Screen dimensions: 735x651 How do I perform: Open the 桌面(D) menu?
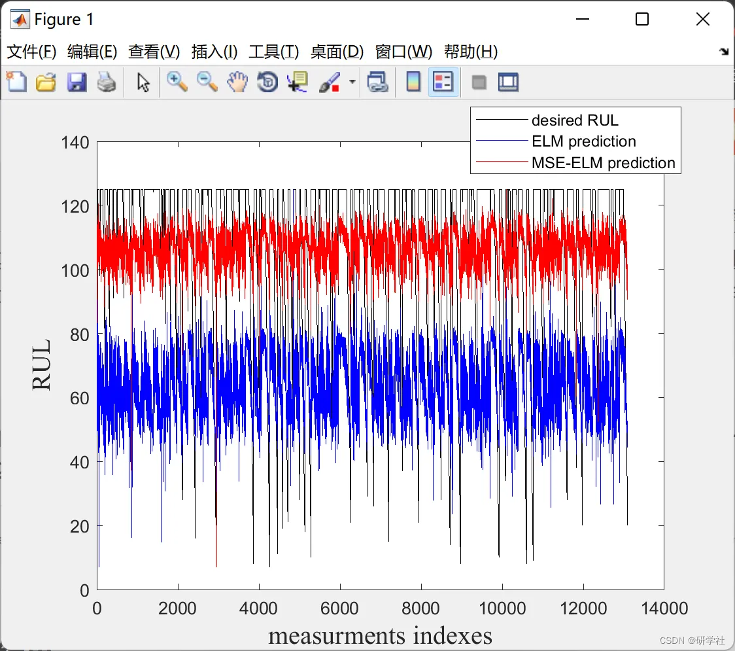click(337, 52)
